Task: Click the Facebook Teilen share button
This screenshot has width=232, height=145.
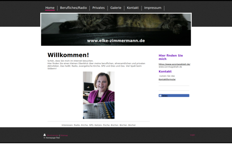Action: click(x=174, y=96)
